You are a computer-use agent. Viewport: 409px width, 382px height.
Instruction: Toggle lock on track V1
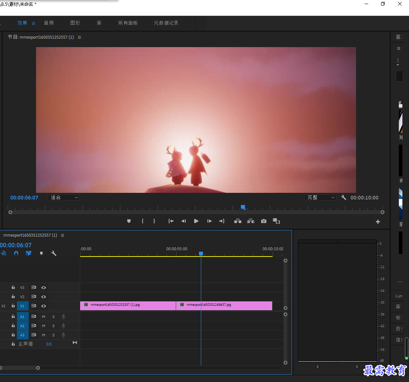[13, 305]
